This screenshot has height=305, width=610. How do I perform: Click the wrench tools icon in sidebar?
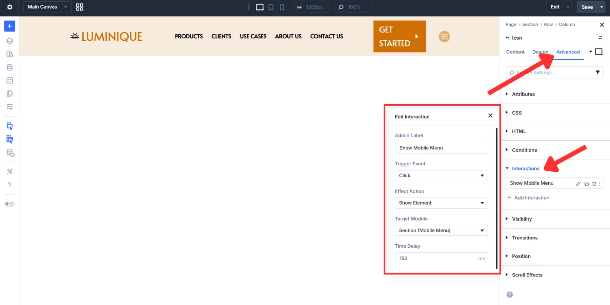(x=9, y=171)
